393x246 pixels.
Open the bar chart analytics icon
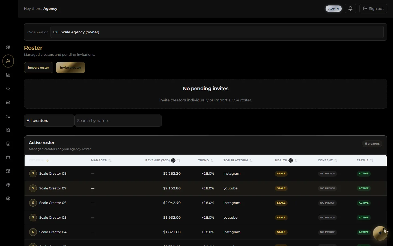click(8, 75)
